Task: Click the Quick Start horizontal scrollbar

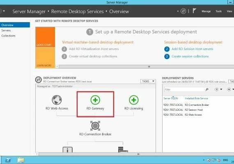Action: pyautogui.click(x=146, y=66)
